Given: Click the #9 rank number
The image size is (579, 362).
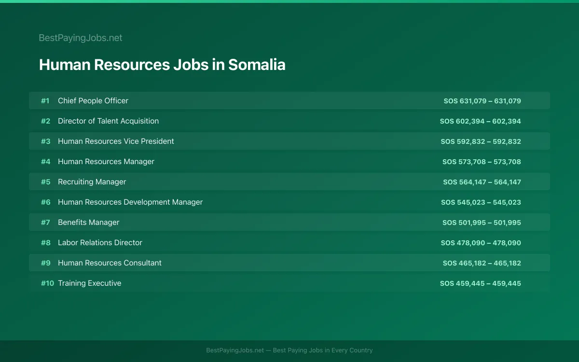Looking at the screenshot, I should click(45, 263).
